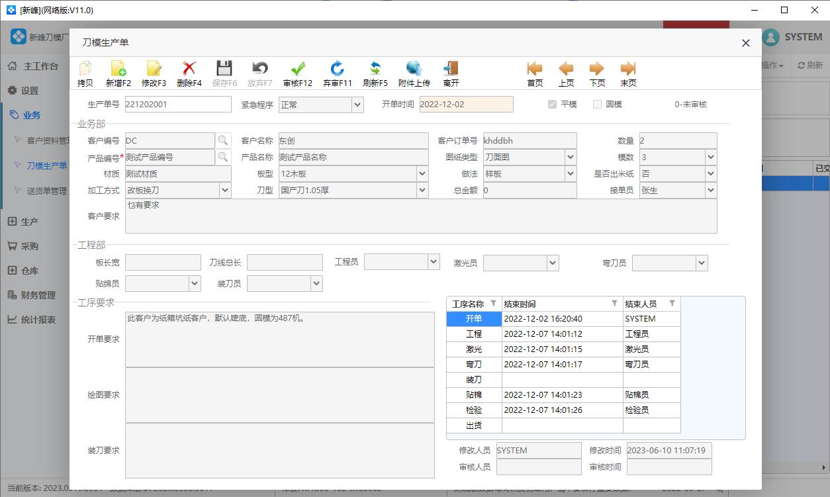
Task: Click the 新增F2 add icon
Action: pyautogui.click(x=118, y=68)
